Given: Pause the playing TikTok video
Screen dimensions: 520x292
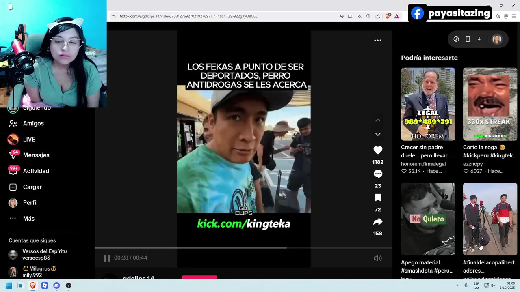Looking at the screenshot, I should pyautogui.click(x=107, y=258).
